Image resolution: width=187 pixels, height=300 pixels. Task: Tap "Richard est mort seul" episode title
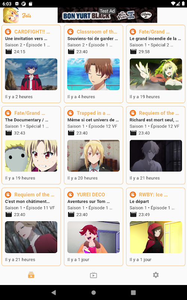154,120
